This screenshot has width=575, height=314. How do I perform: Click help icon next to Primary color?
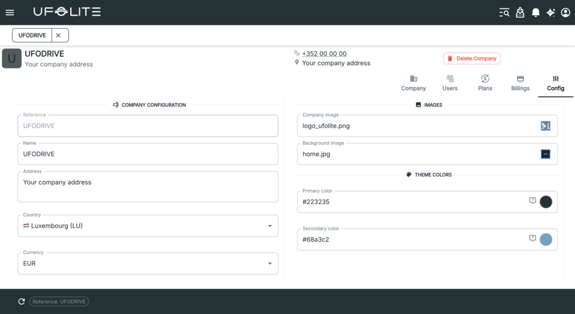pos(532,201)
